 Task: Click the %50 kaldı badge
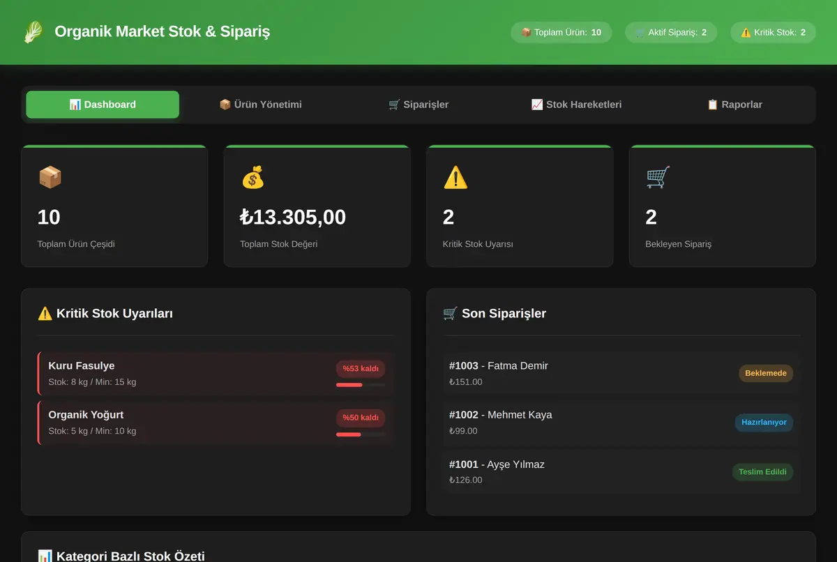(x=361, y=418)
